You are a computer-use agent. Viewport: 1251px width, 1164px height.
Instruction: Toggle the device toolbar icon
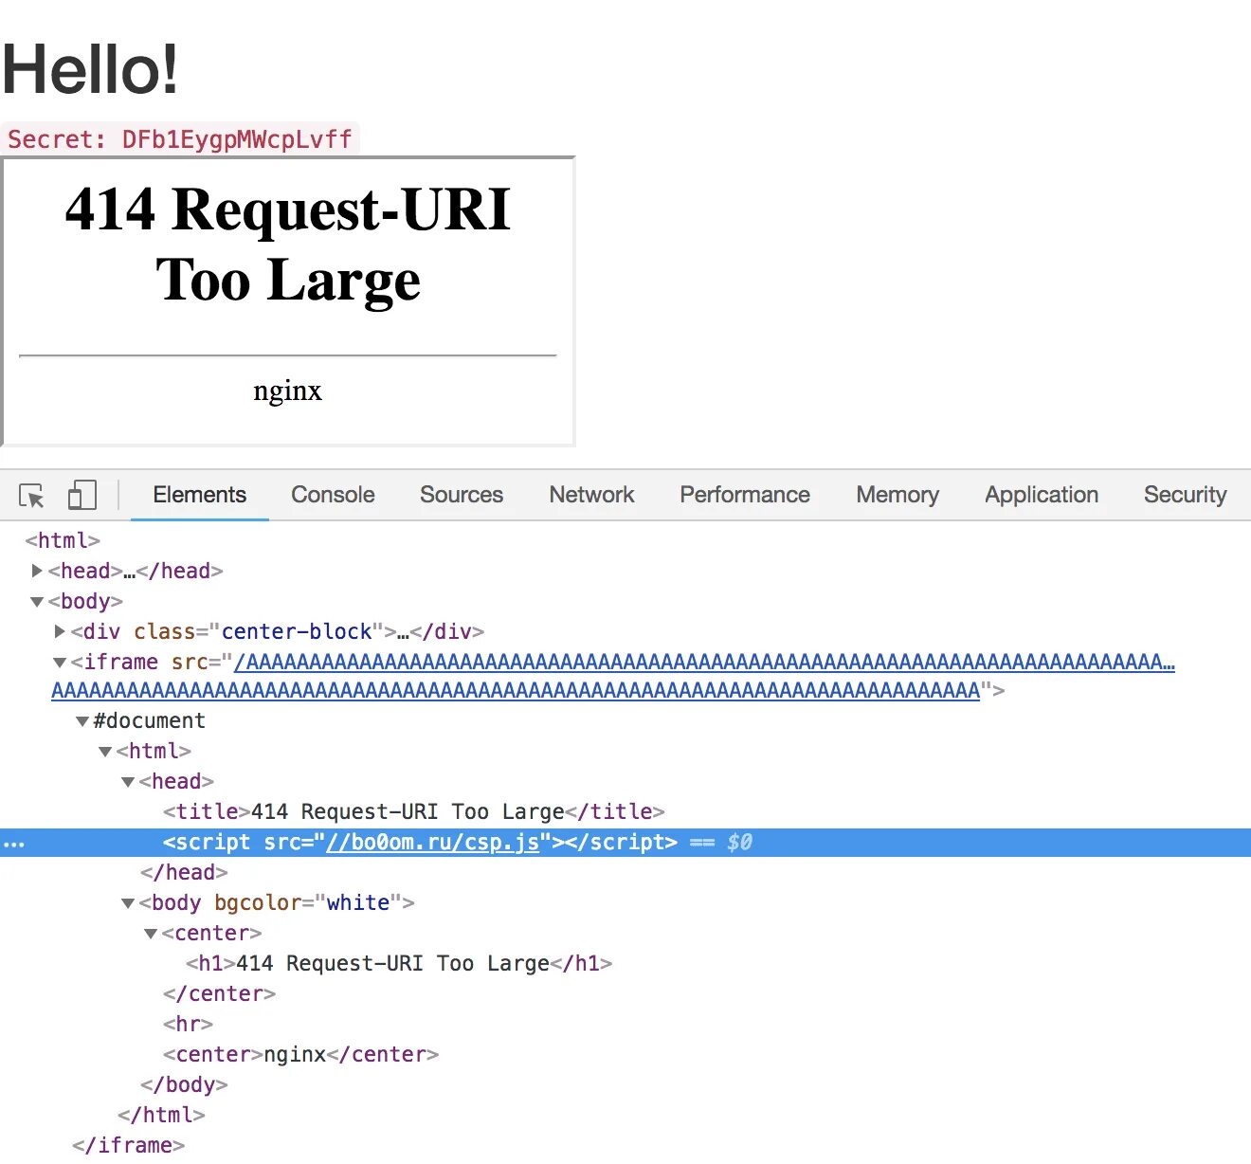click(82, 495)
